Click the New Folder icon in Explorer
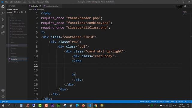The height and width of the screenshot is (108, 192). point(19,12)
